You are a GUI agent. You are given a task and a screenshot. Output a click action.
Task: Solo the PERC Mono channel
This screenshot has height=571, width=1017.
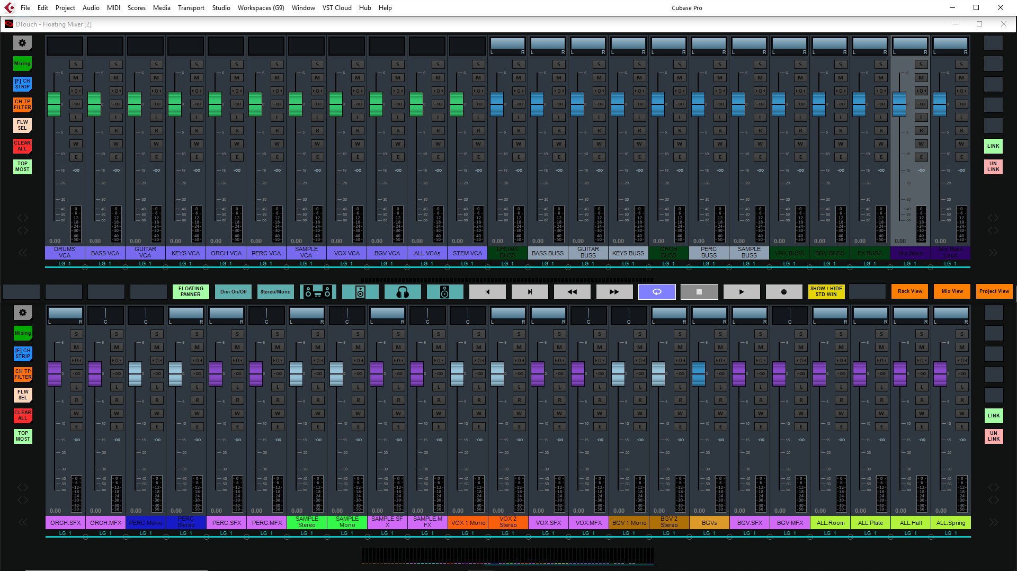pos(157,334)
